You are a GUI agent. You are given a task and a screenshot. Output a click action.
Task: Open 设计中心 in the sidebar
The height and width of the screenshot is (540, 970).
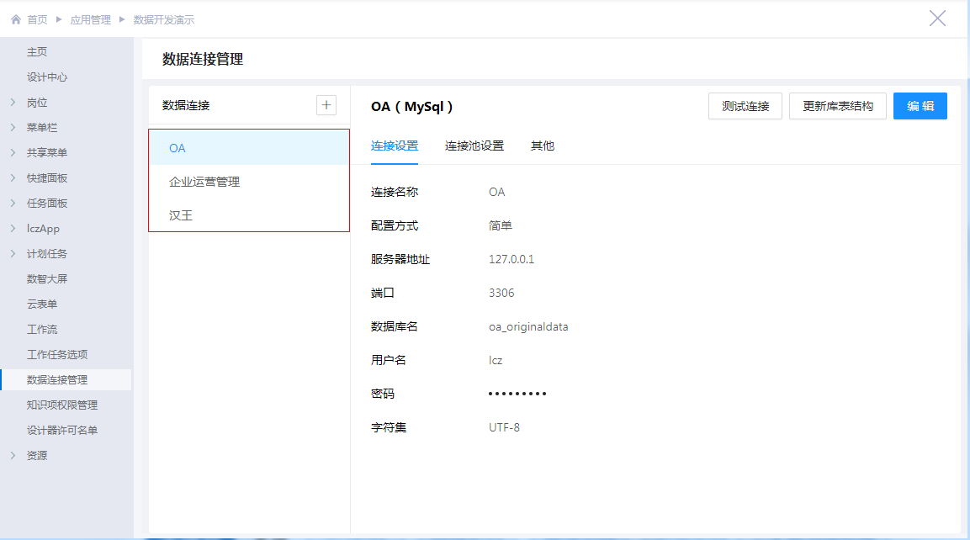47,77
